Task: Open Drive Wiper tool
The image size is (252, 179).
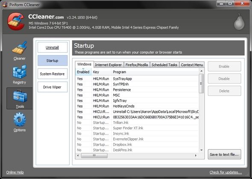Action: pyautogui.click(x=53, y=87)
